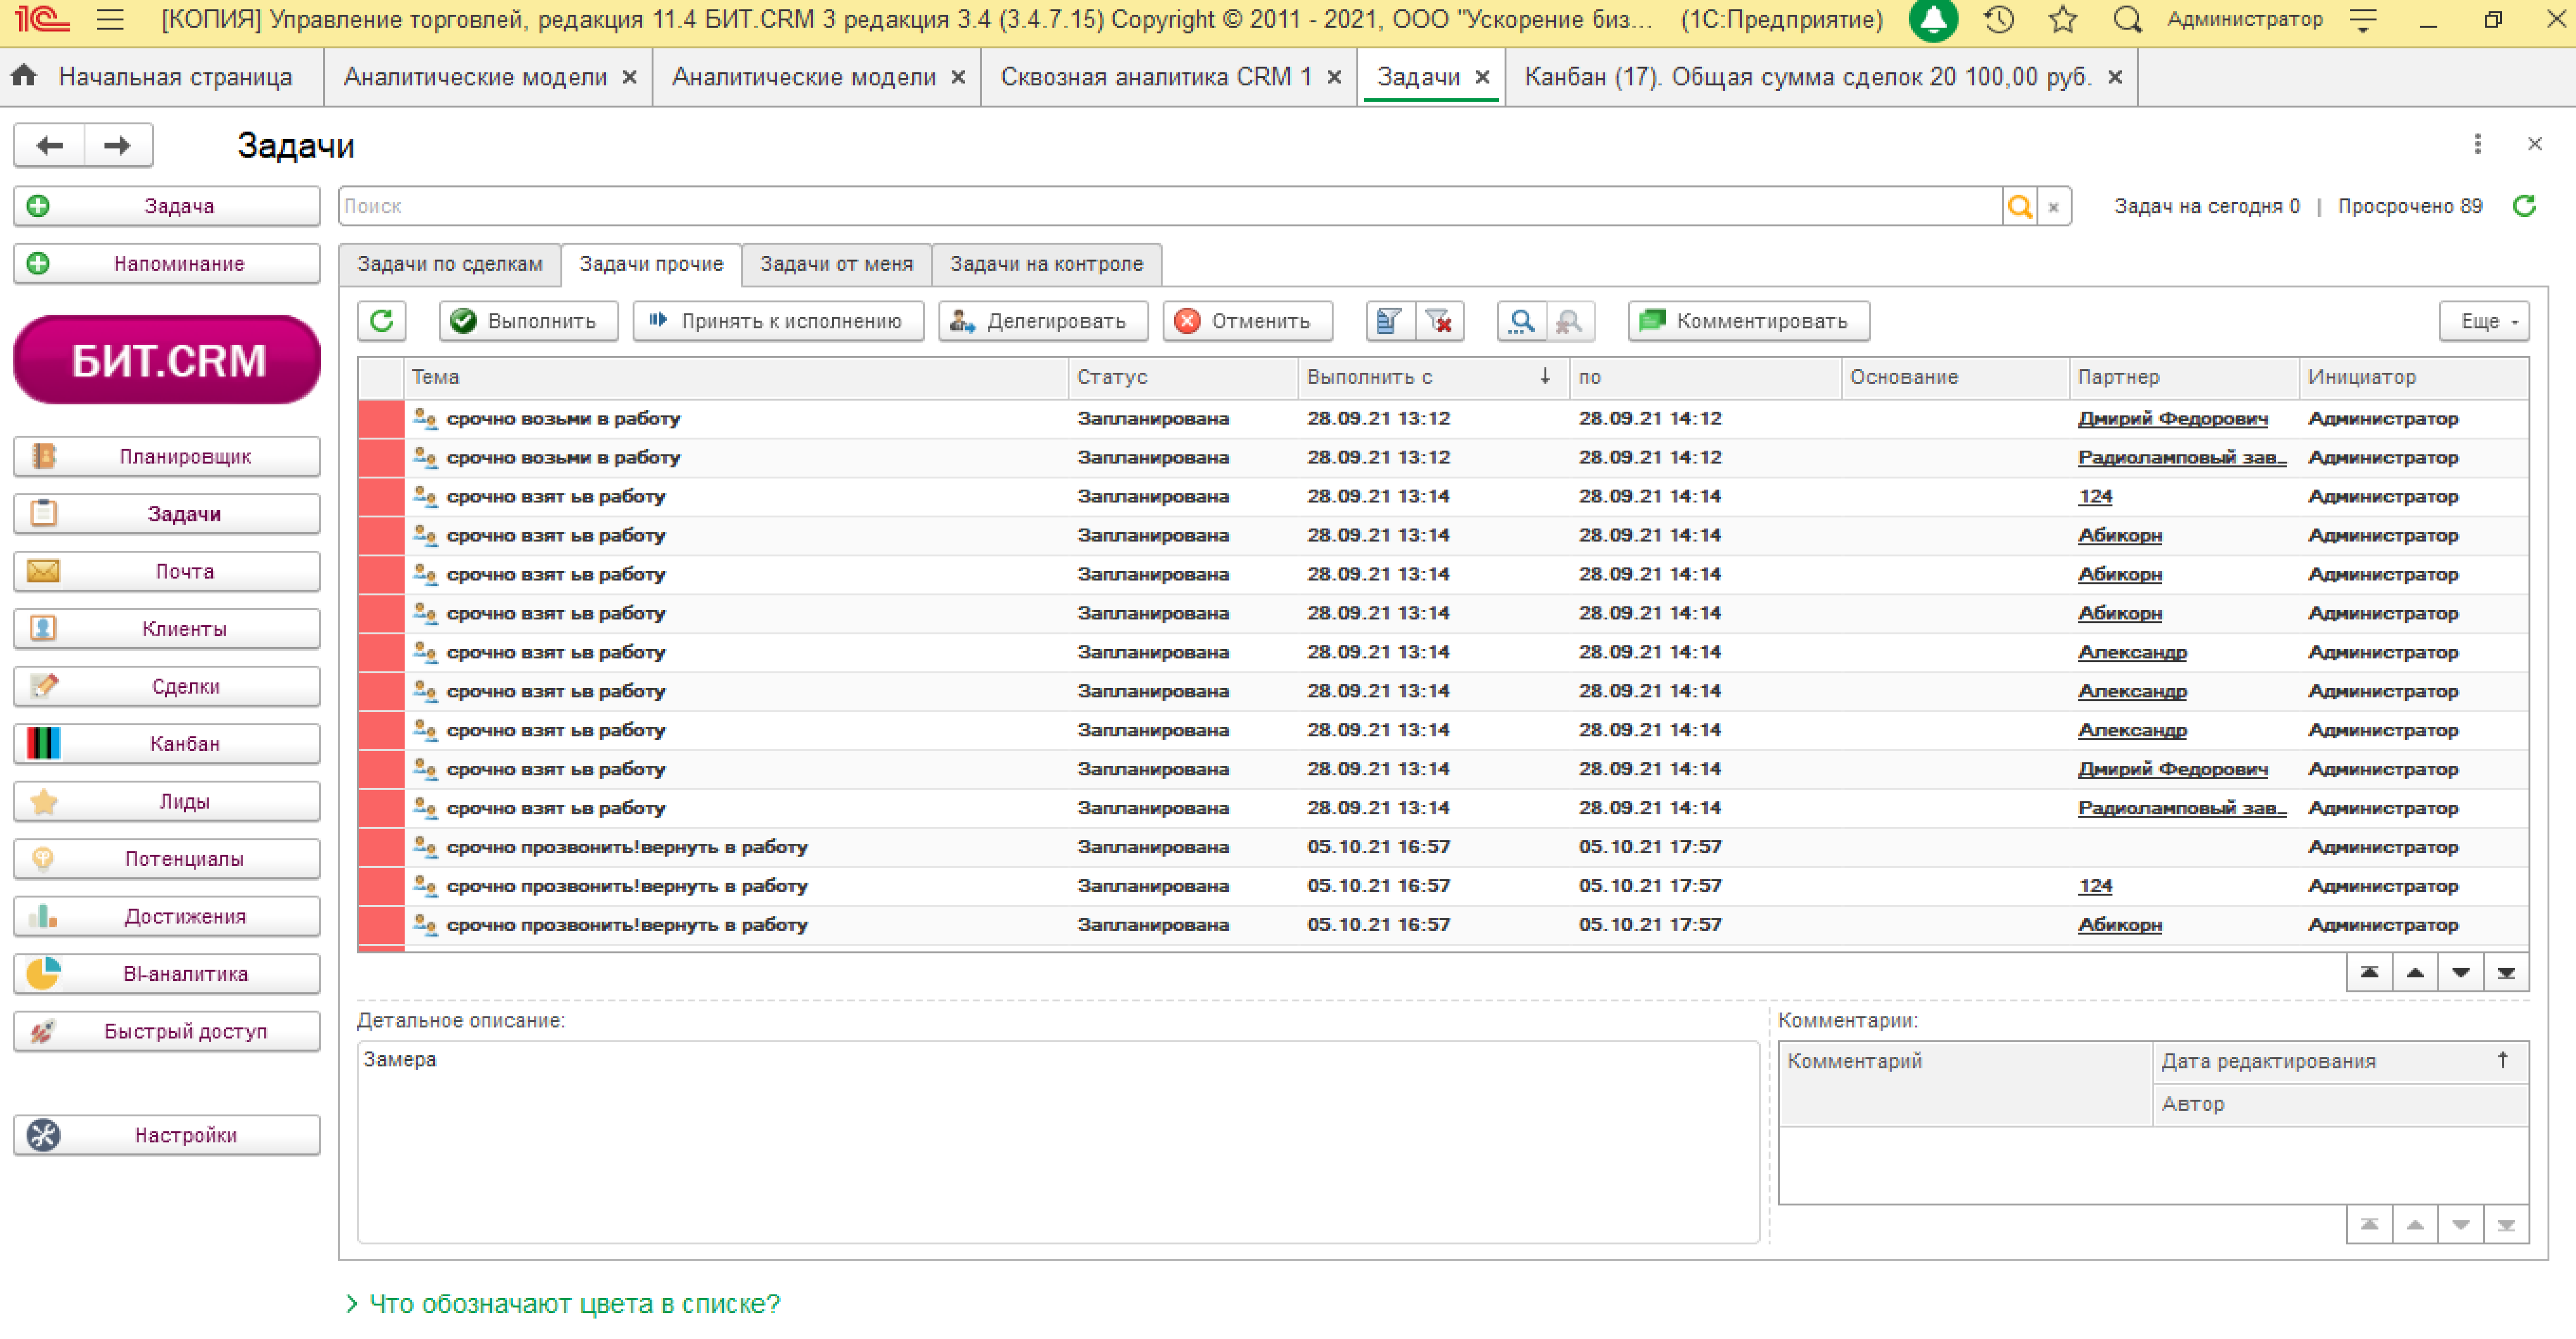Open the Еще dropdown menu
The height and width of the screenshot is (1339, 2576).
[2485, 321]
